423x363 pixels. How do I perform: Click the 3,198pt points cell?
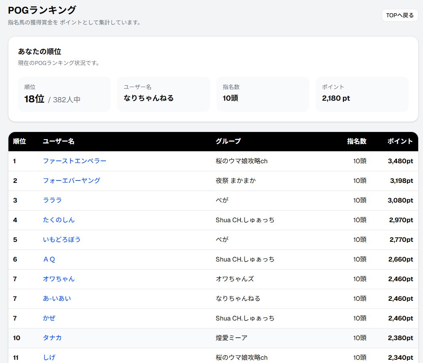tap(401, 181)
